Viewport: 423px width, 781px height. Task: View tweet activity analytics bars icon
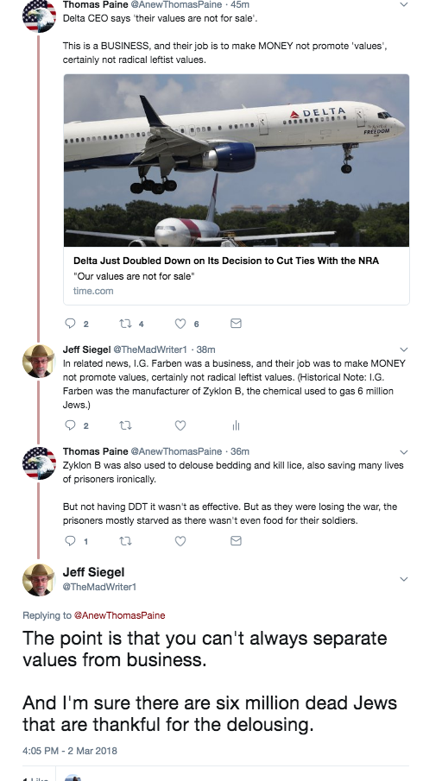[237, 425]
